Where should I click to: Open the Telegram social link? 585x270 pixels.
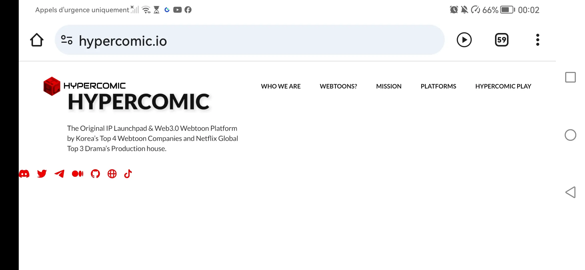point(59,173)
